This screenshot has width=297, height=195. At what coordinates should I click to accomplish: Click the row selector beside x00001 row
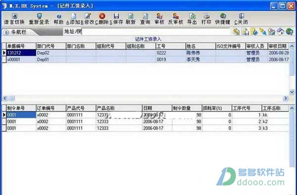(4, 59)
